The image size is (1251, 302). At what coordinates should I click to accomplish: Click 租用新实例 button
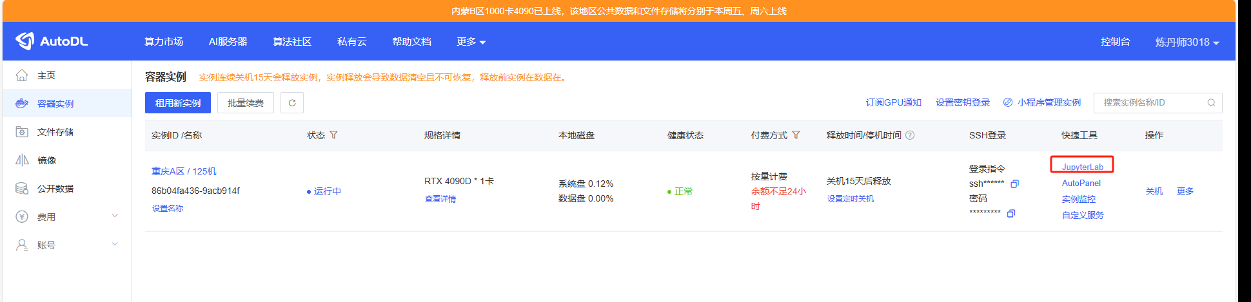[x=178, y=103]
